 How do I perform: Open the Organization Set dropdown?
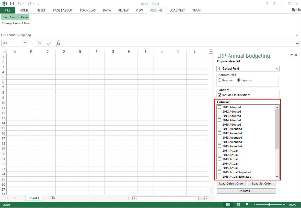[x=277, y=69]
